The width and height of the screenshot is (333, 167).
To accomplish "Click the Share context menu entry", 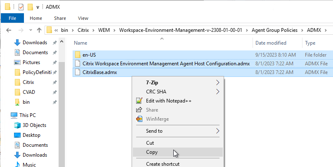I will click(x=178, y=110).
